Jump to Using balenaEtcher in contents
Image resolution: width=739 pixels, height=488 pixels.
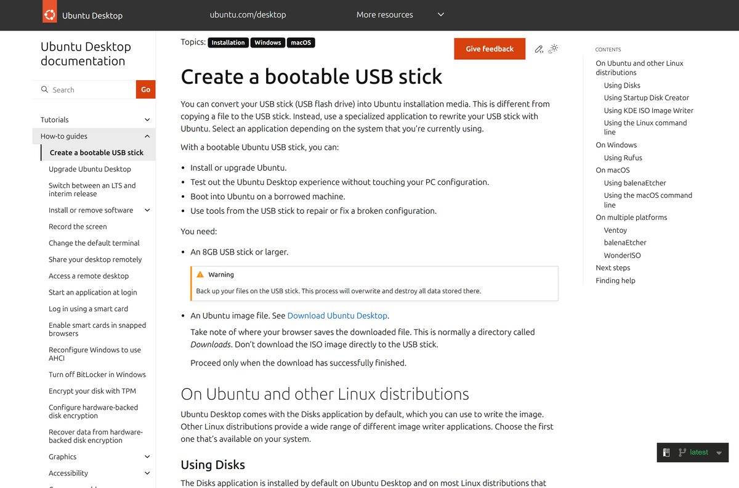point(635,183)
